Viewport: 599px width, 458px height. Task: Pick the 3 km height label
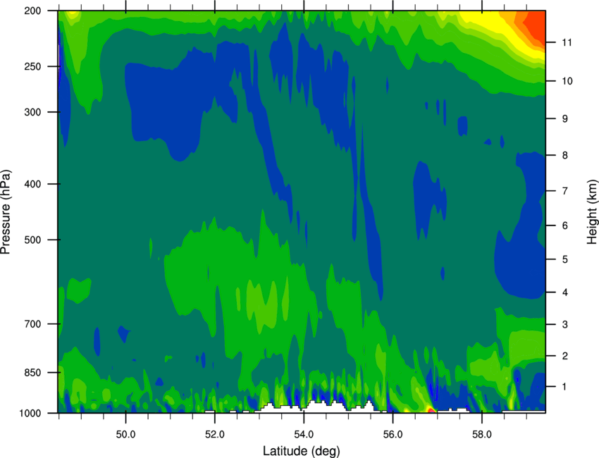coord(565,324)
